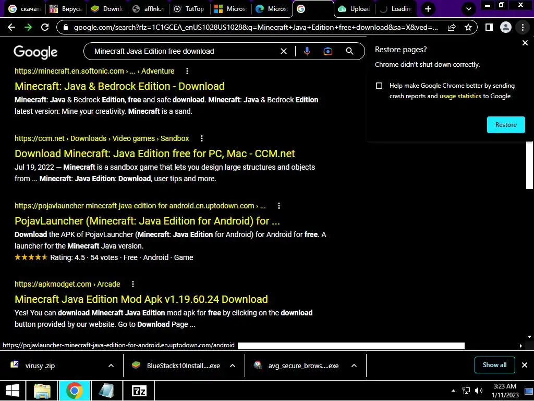
Task: Switch to the Microsoft Edge tab
Action: coord(272,9)
